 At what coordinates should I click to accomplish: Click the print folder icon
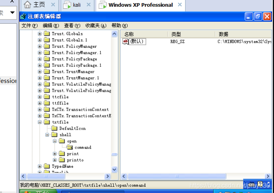coord(62,154)
